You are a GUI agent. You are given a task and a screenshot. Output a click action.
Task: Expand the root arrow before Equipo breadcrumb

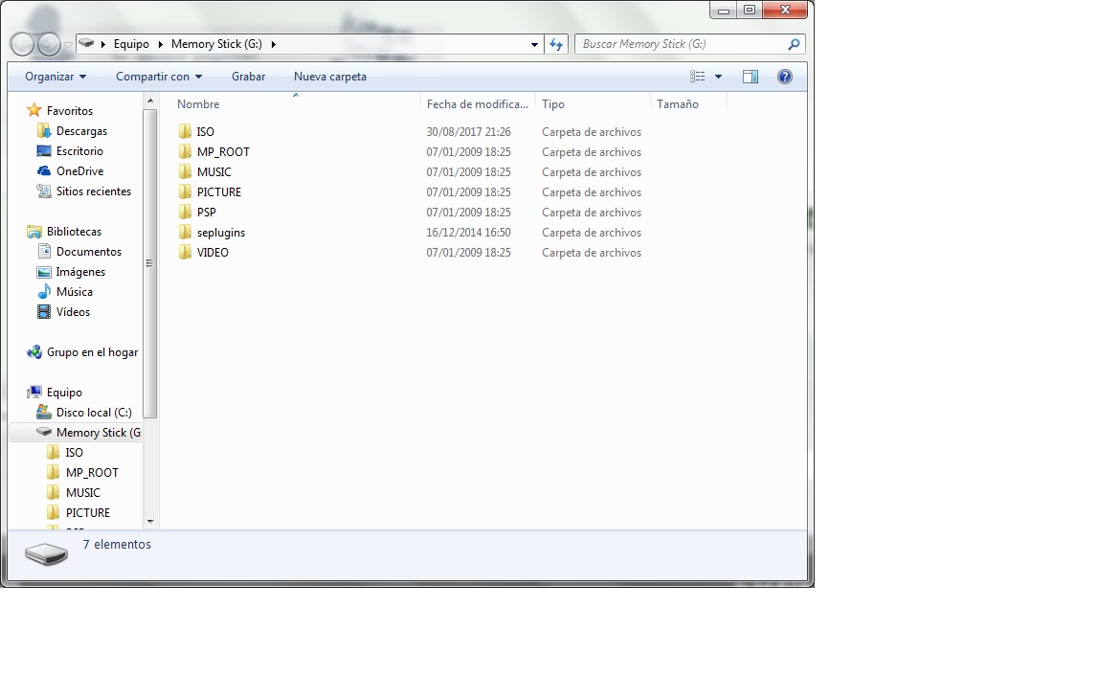[x=103, y=44]
